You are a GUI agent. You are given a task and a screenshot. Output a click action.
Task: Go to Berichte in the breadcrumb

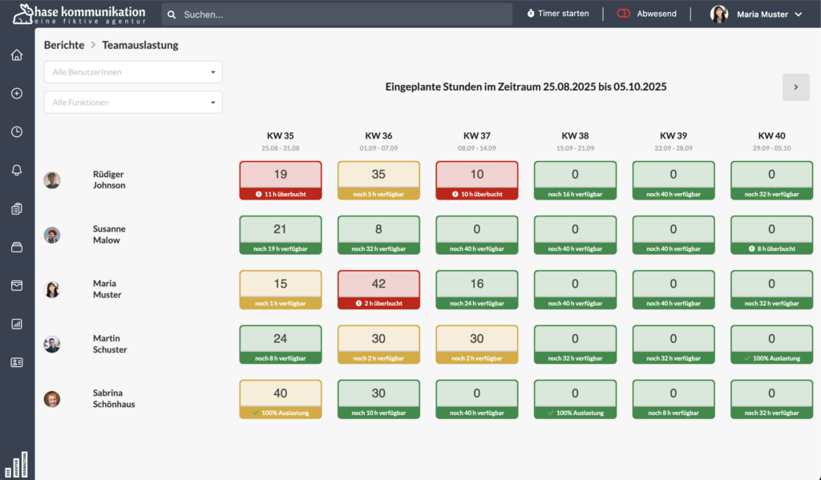coord(64,46)
